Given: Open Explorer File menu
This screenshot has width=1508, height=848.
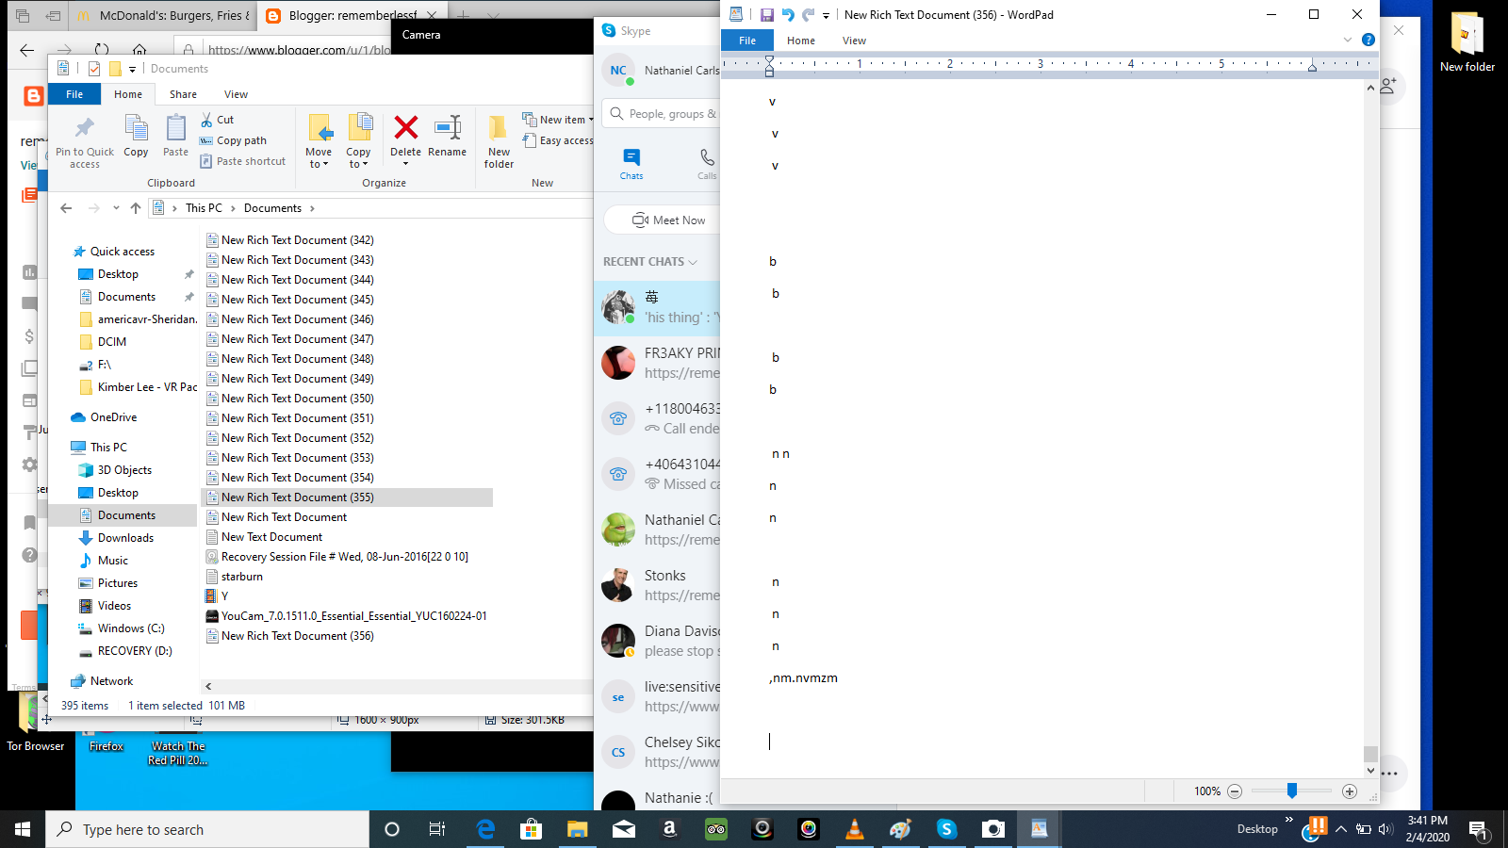Looking at the screenshot, I should tap(74, 94).
